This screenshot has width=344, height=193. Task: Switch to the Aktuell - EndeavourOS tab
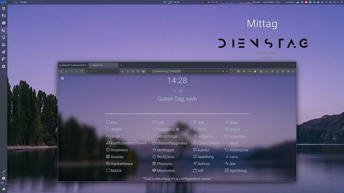[73, 65]
